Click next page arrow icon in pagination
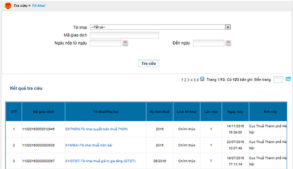 [202, 79]
